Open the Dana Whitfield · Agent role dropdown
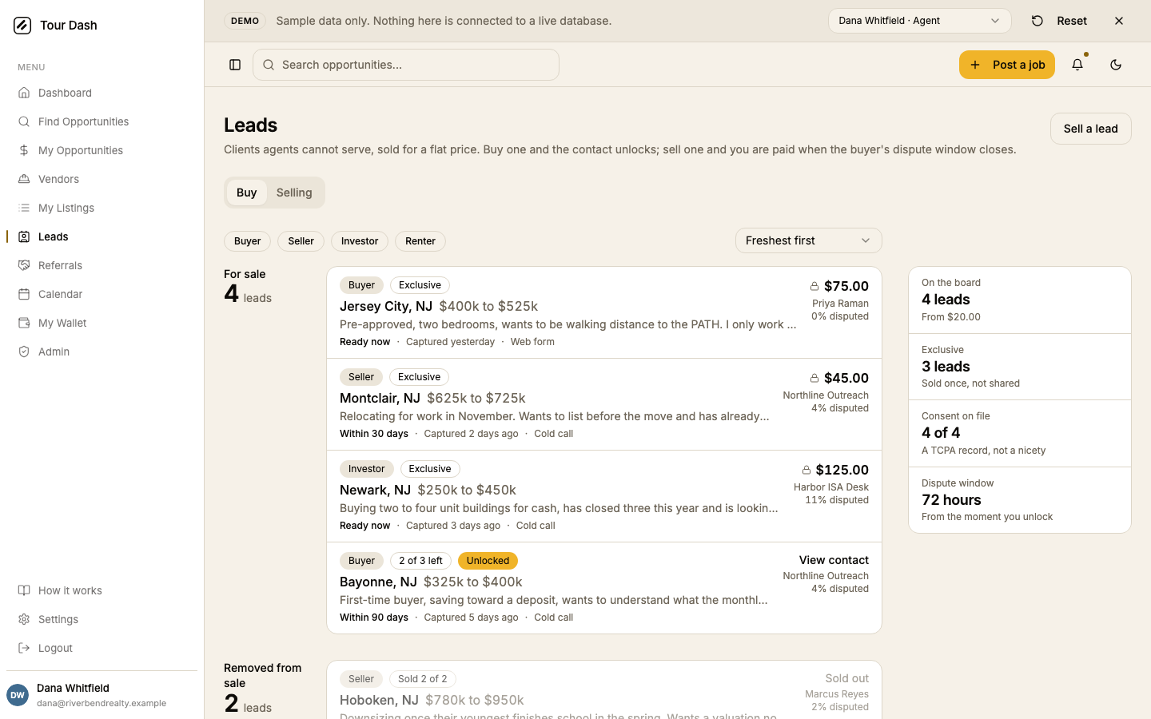1151x719 pixels. pos(920,21)
